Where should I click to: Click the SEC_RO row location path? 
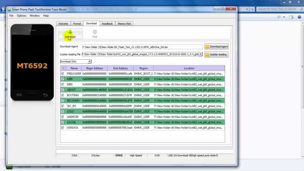pos(189,106)
